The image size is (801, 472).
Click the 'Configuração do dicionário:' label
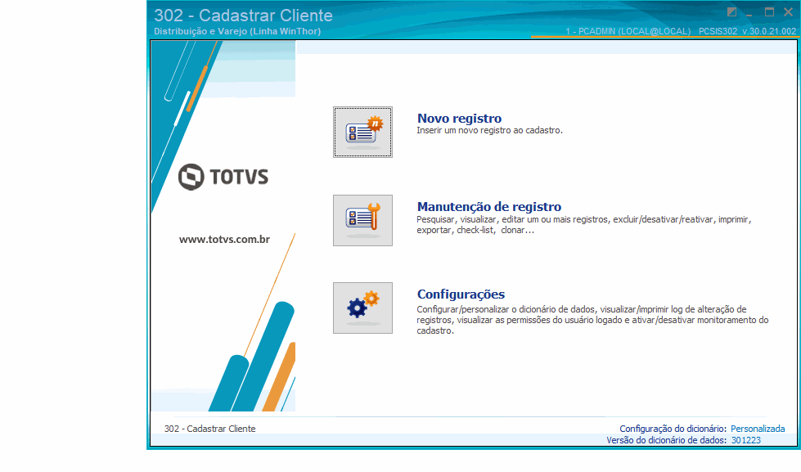pos(673,429)
